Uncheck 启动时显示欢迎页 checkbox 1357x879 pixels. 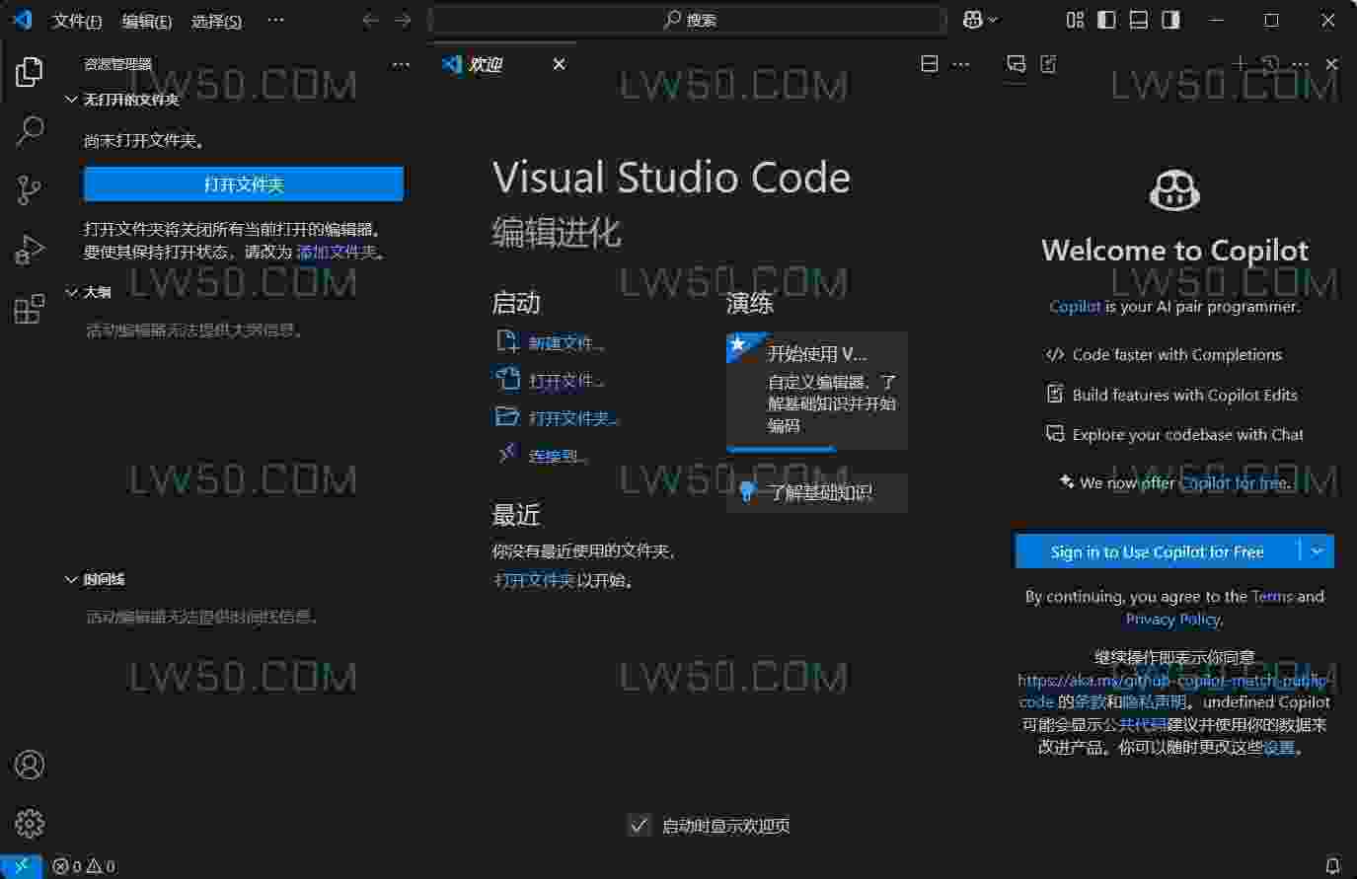639,826
